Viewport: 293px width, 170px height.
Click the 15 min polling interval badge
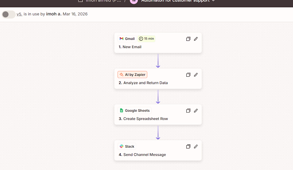146,39
